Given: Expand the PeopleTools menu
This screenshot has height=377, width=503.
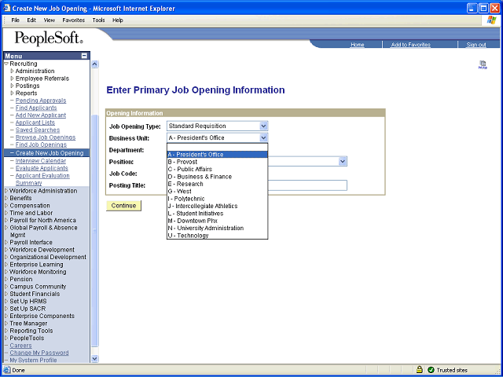Looking at the screenshot, I should coord(6,339).
